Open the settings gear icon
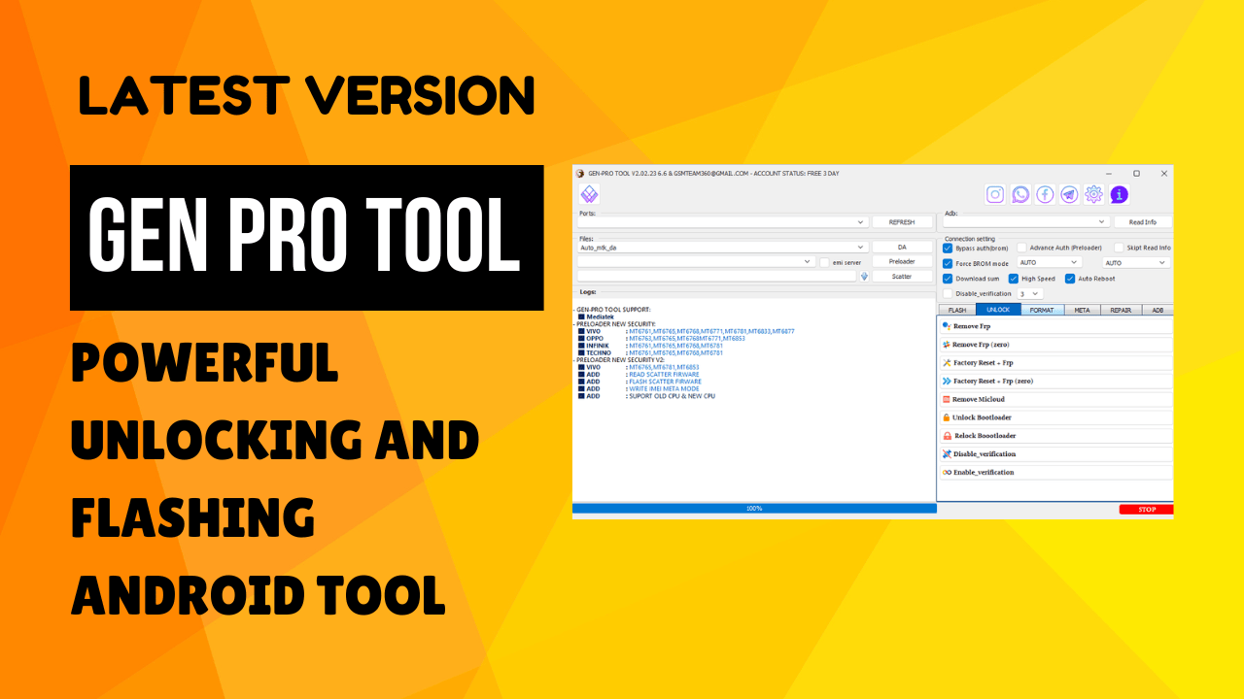 1094,194
